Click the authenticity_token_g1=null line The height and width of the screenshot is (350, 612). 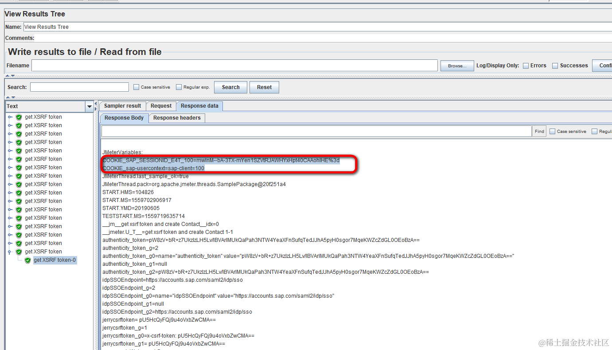135,264
